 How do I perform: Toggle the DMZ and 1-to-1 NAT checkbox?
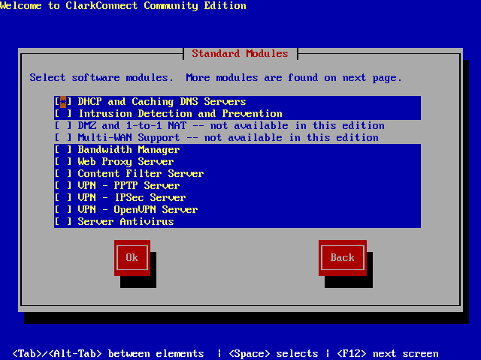63,125
